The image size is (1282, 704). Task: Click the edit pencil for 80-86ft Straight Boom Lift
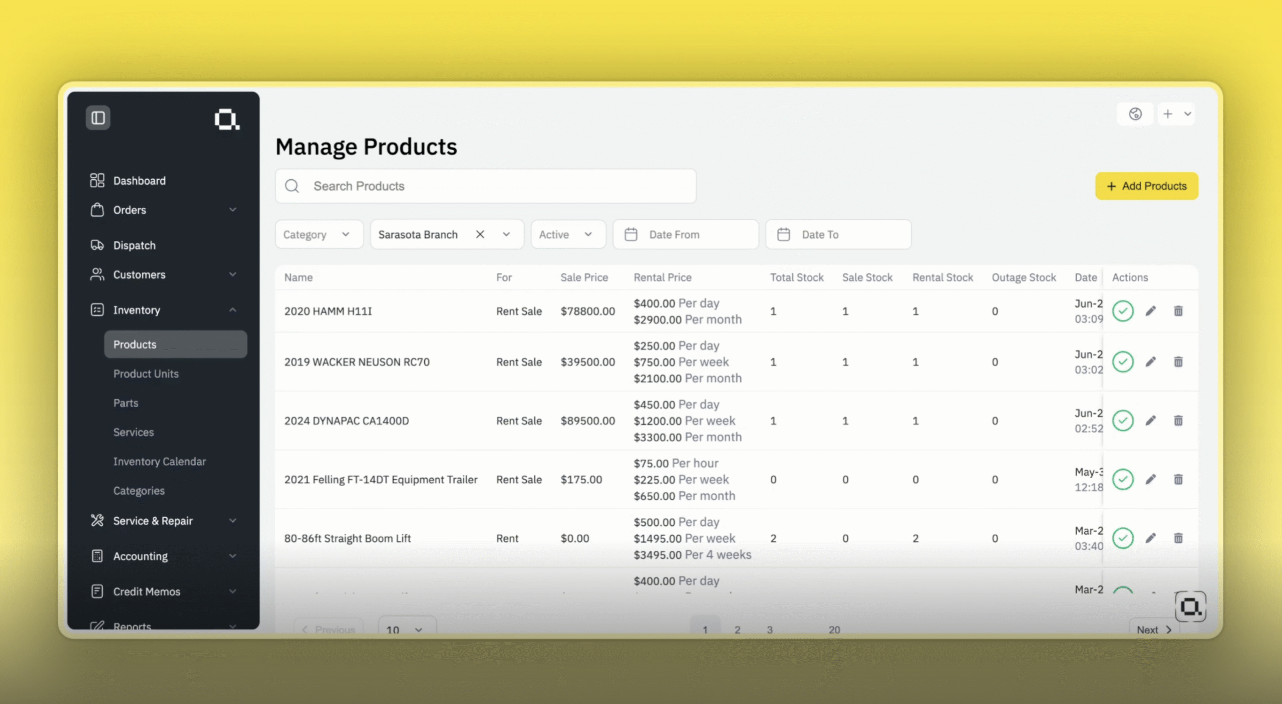pyautogui.click(x=1151, y=538)
